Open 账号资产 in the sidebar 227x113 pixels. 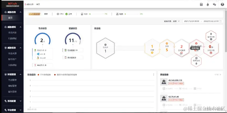[12, 59]
